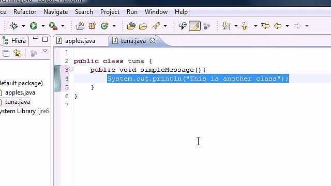This screenshot has width=331, height=186.
Task: Click the selected System.out.println line
Action: 198,79
